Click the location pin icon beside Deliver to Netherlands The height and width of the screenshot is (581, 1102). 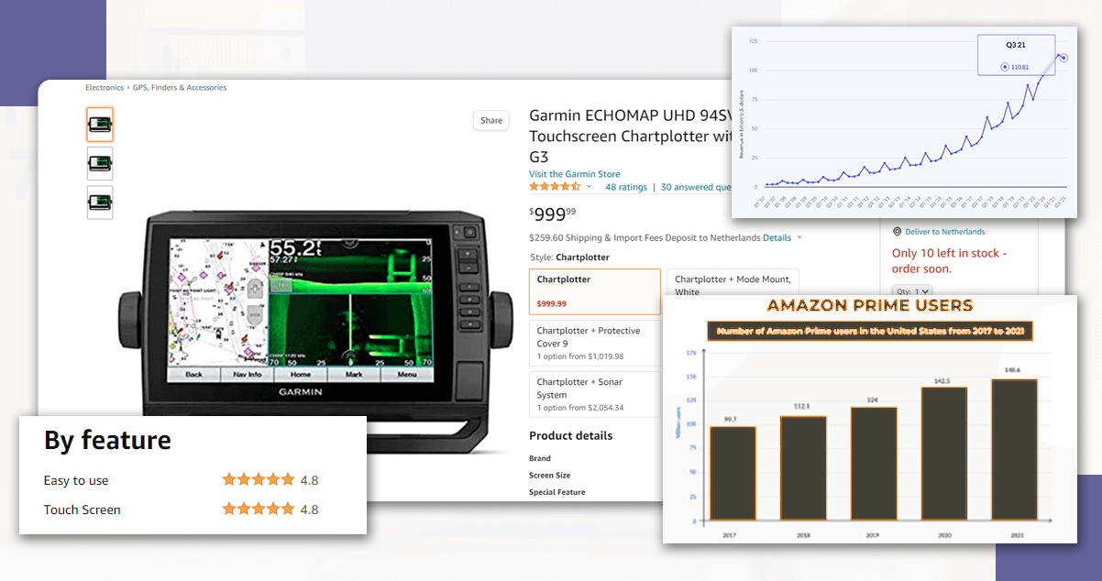(898, 232)
